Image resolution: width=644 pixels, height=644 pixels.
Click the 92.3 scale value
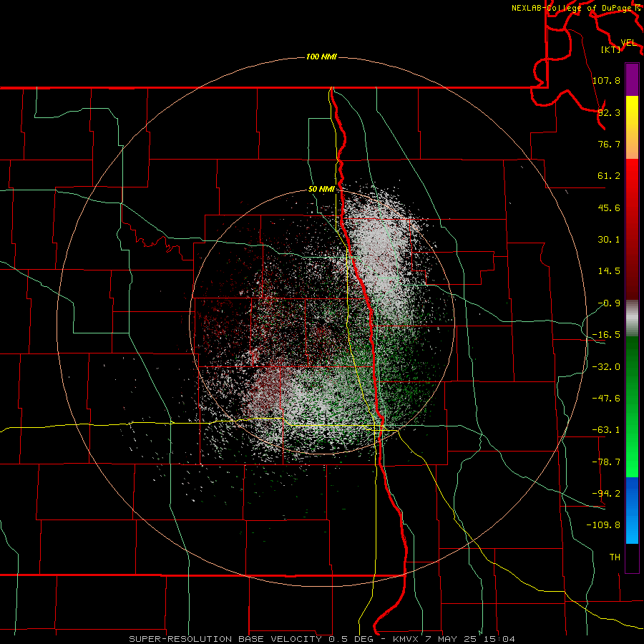click(609, 112)
